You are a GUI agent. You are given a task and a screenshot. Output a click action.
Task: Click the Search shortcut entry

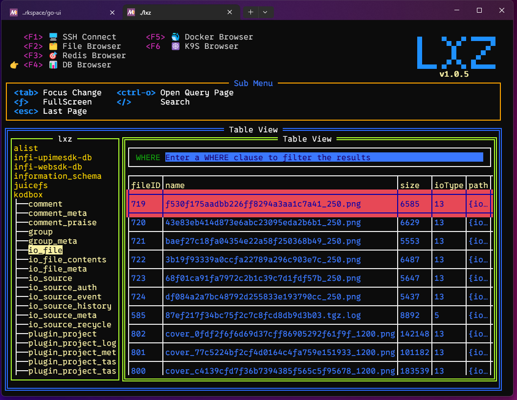tap(153, 102)
